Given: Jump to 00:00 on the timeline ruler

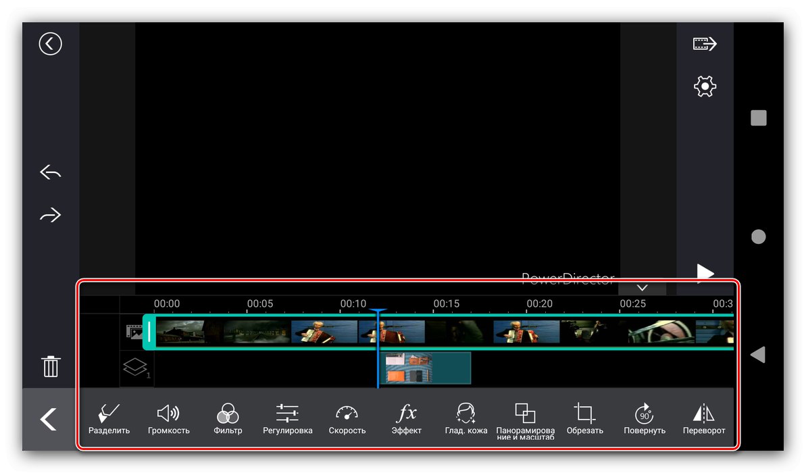Looking at the screenshot, I should [167, 304].
